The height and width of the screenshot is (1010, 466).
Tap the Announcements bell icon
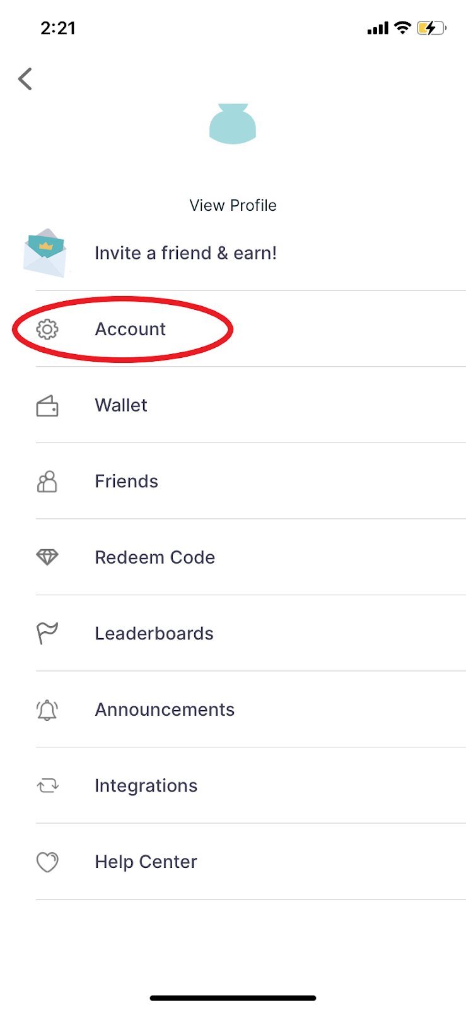tap(47, 710)
